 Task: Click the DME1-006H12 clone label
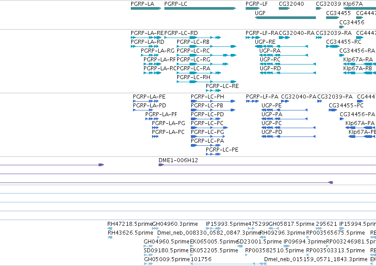(x=178, y=160)
